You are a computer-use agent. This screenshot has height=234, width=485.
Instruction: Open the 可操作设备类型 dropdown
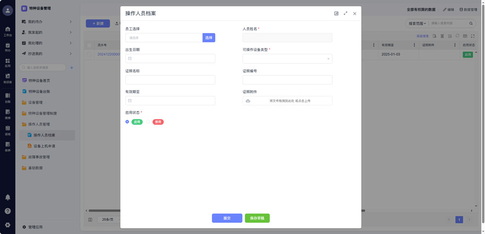point(287,59)
